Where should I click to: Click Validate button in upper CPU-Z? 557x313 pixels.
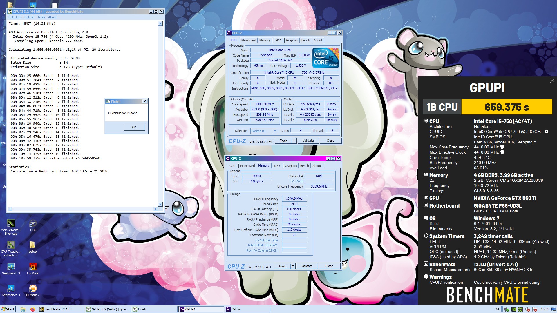pyautogui.click(x=308, y=141)
